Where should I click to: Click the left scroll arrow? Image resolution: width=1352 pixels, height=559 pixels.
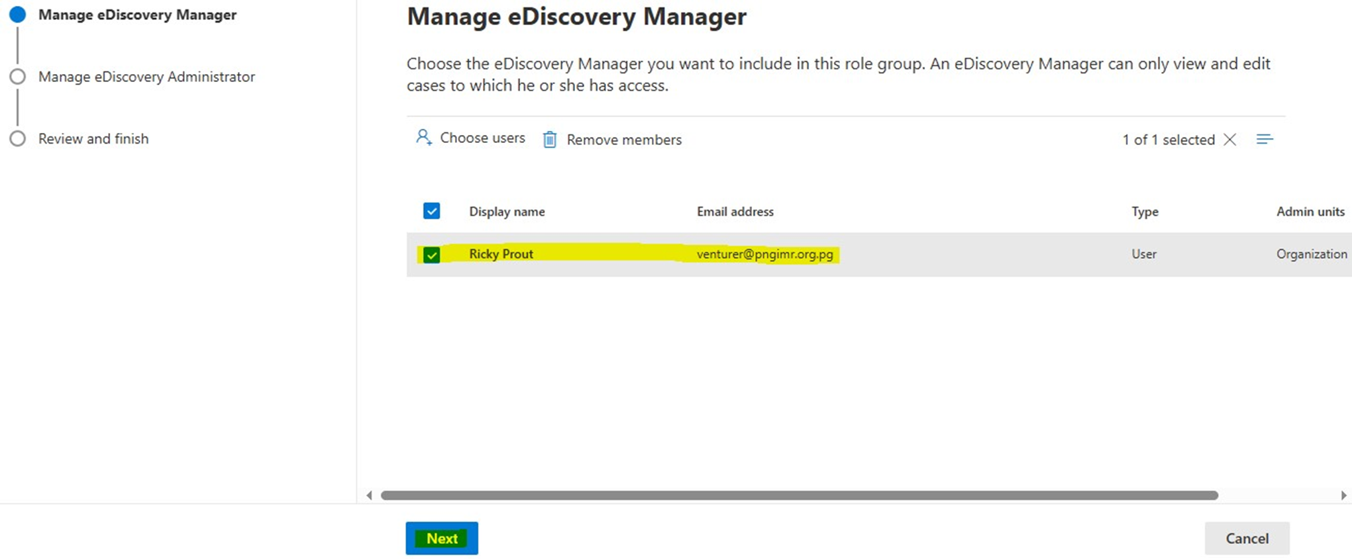(369, 495)
